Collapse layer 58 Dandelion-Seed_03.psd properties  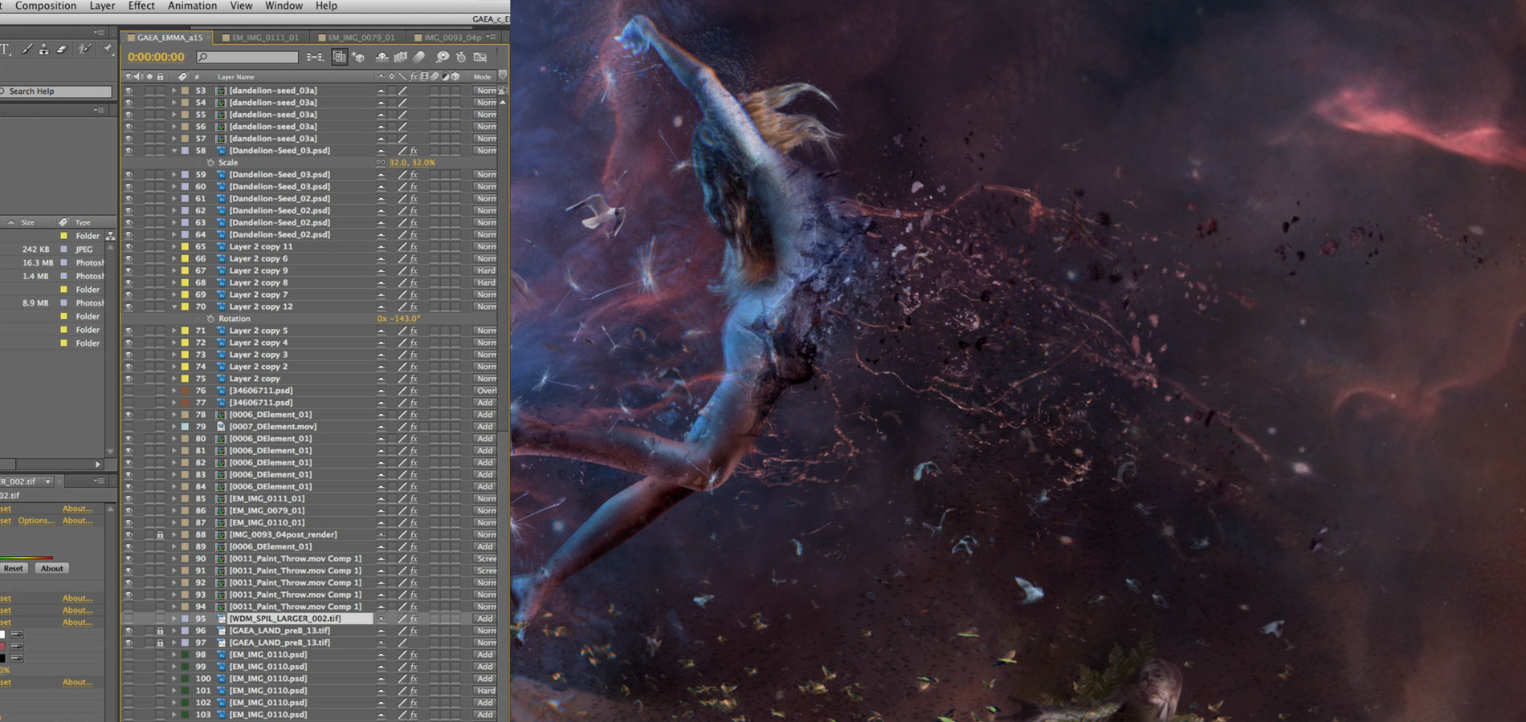(x=173, y=151)
